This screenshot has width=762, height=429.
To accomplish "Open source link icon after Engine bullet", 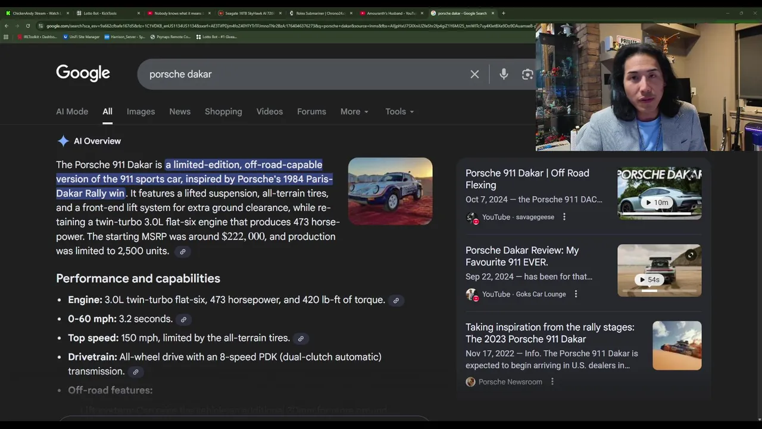I will click(x=396, y=300).
